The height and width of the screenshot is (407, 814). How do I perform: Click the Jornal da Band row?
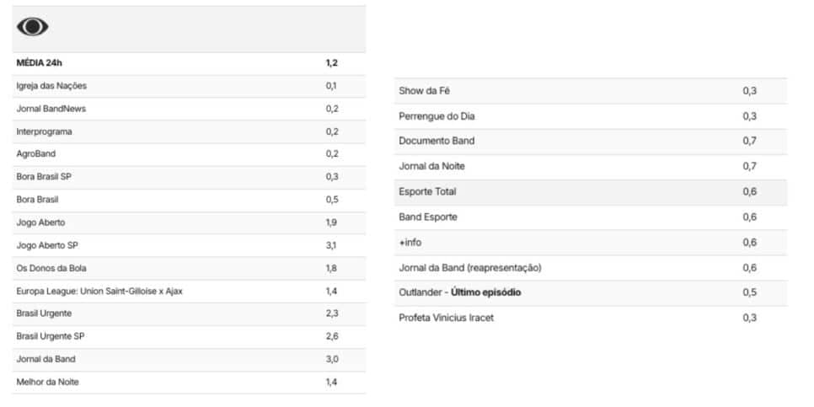[189, 359]
